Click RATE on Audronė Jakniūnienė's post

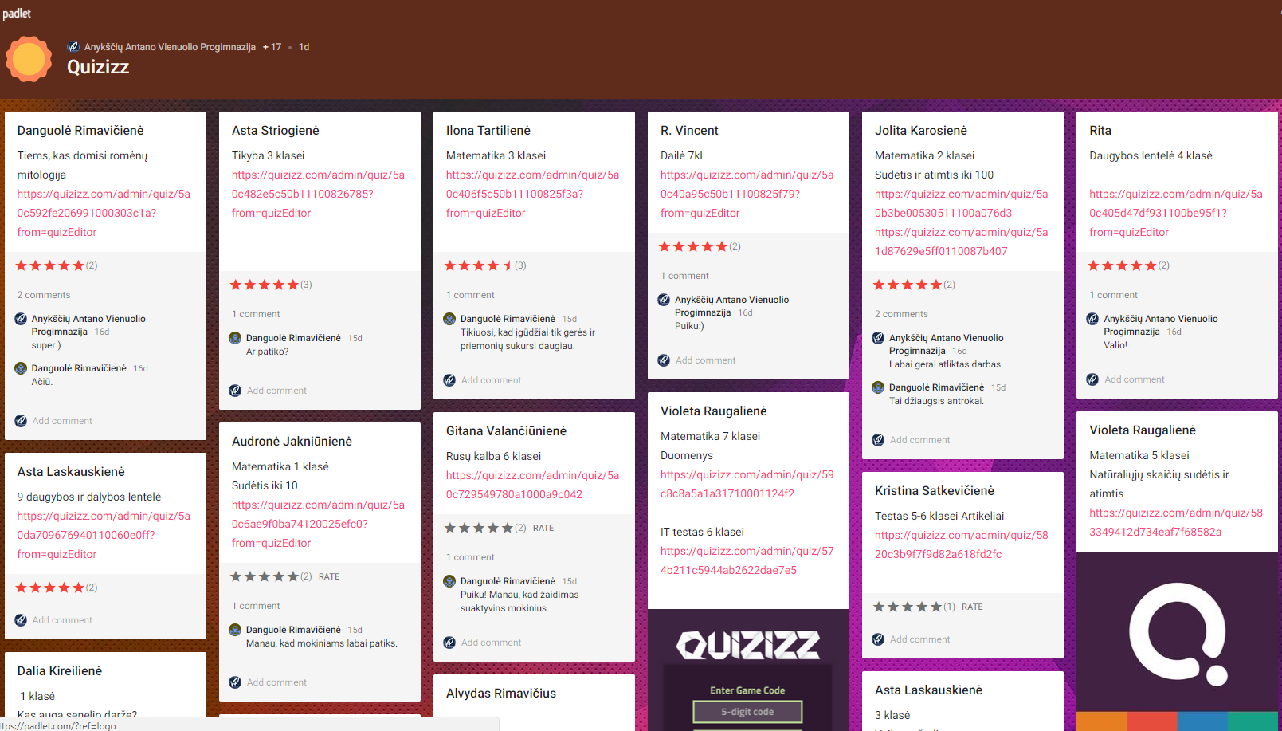point(329,576)
